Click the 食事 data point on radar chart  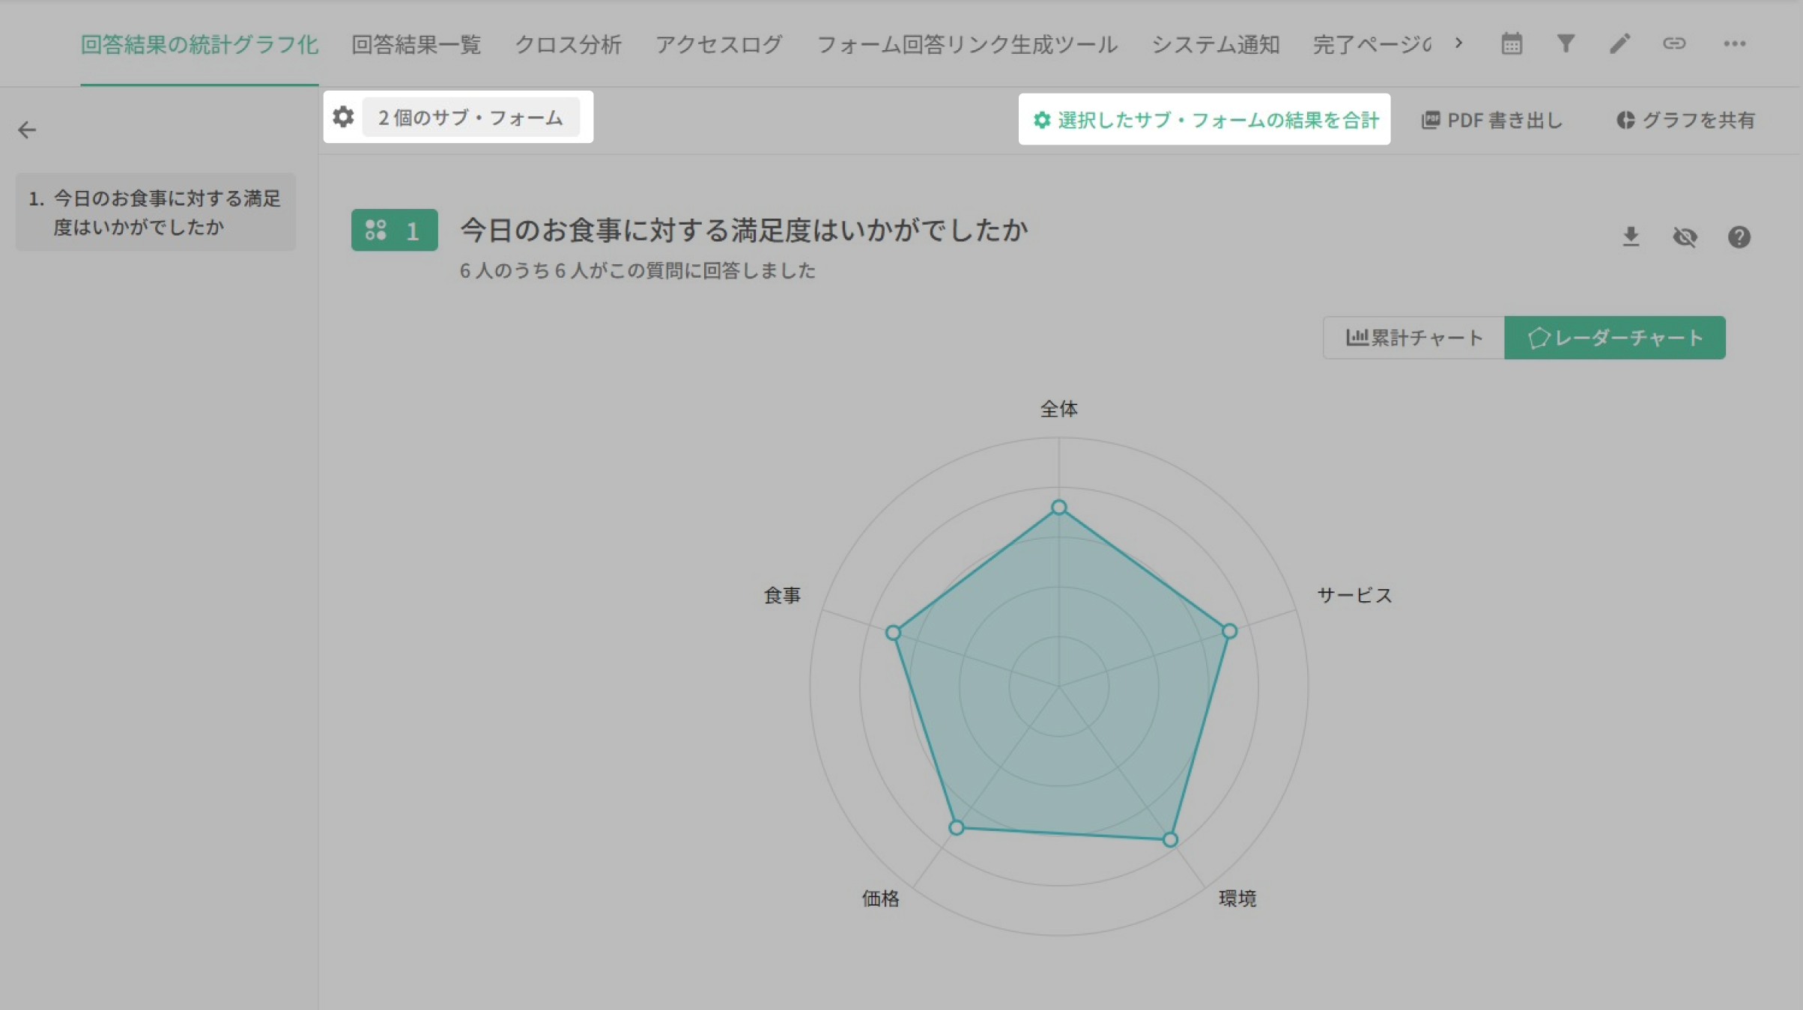[x=892, y=633]
